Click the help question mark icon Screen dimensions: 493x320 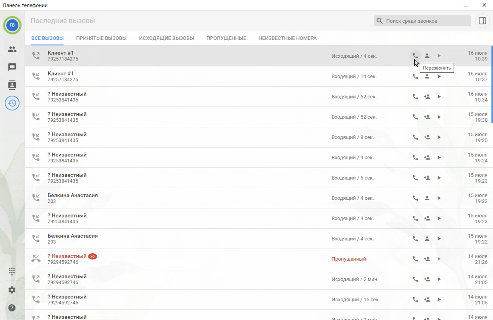point(12,308)
